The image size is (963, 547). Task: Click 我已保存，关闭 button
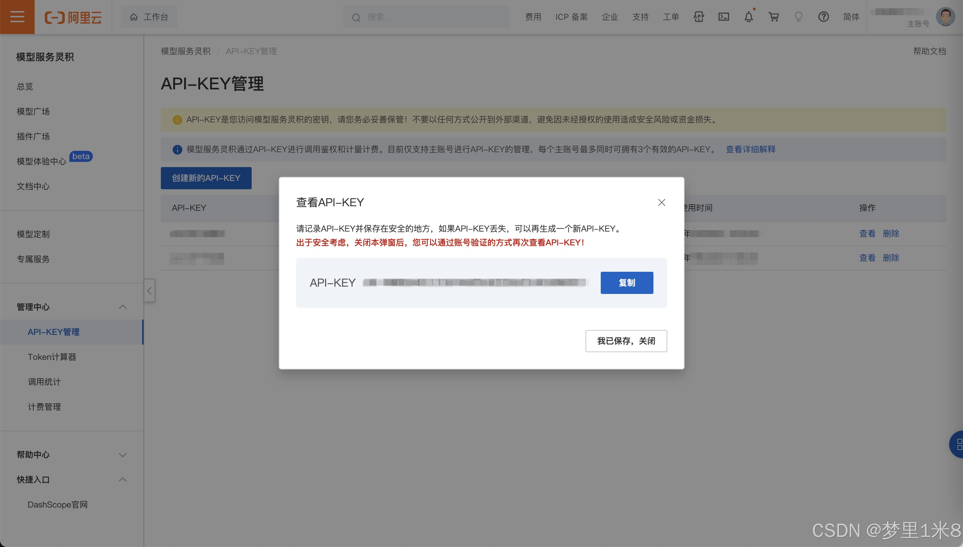pos(626,341)
